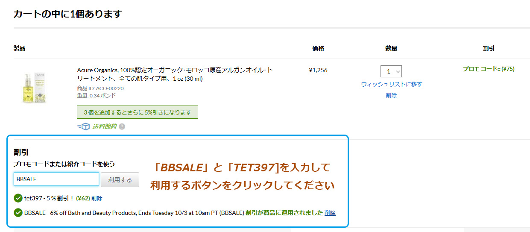Click the green 3個を追加 5% off banner
This screenshot has width=530, height=232.
click(x=138, y=112)
